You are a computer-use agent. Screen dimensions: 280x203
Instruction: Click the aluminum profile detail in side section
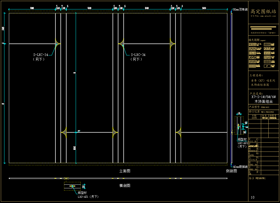239,125
